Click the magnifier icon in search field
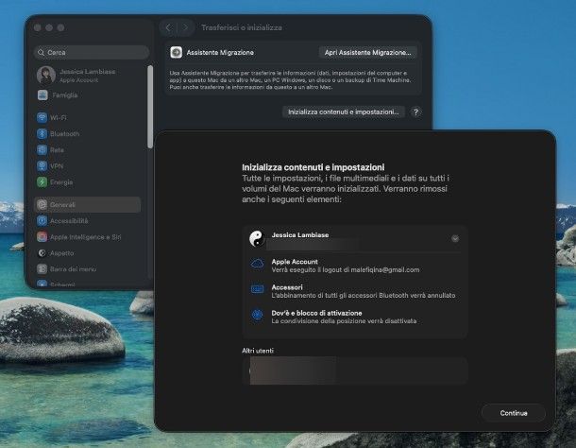Screen dimensions: 576x448 tap(41, 53)
